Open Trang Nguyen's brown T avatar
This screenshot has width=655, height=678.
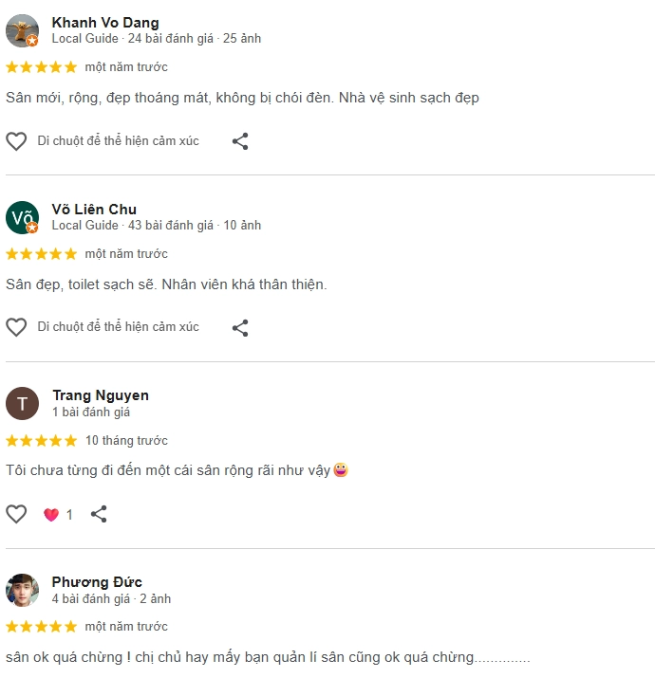[x=22, y=403]
